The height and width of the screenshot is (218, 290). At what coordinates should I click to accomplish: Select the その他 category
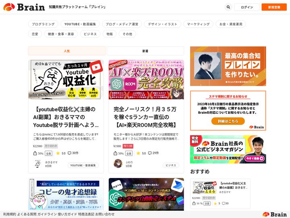127,34
